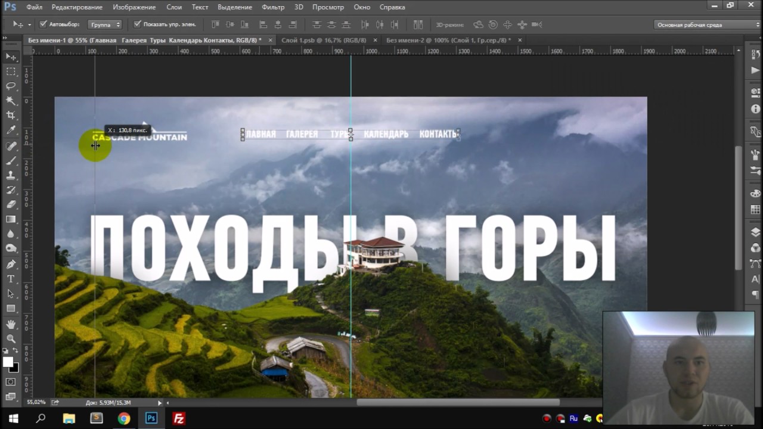Image resolution: width=763 pixels, height=429 pixels.
Task: Select the Lasso tool
Action: (11, 86)
